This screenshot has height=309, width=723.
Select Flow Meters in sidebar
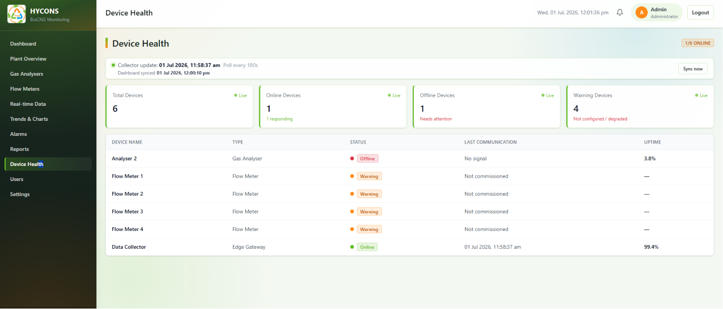coord(48,89)
